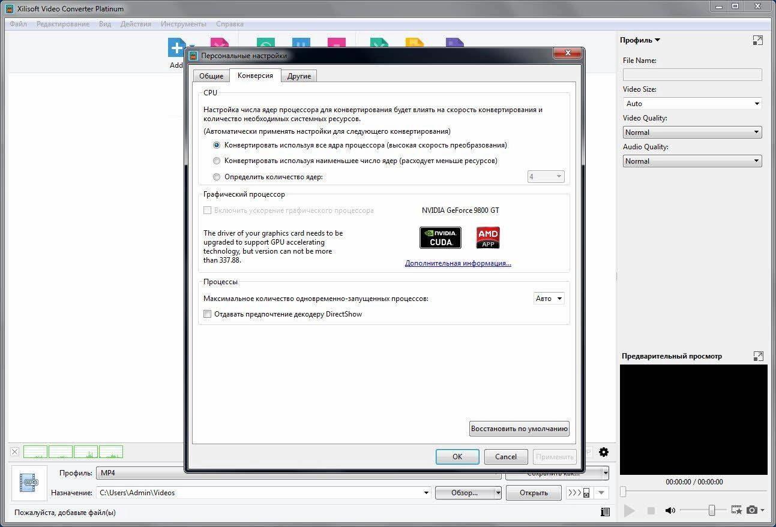Image resolution: width=776 pixels, height=527 pixels.
Task: Close the Personal Settings dialog
Action: click(567, 55)
